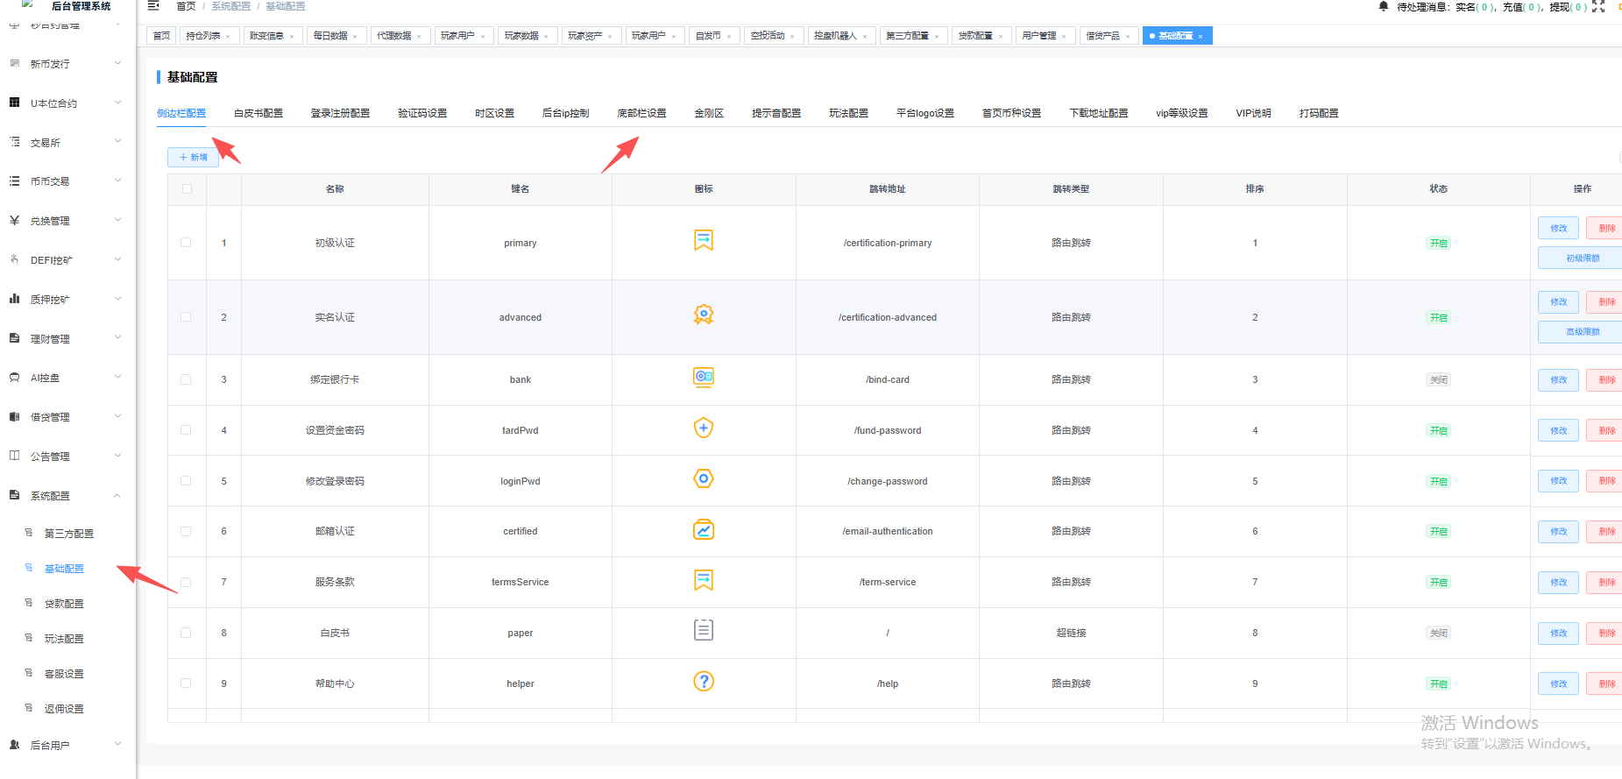This screenshot has width=1622, height=779.
Task: Expand the DEFI挖矿 sidebar menu
Action: (67, 259)
